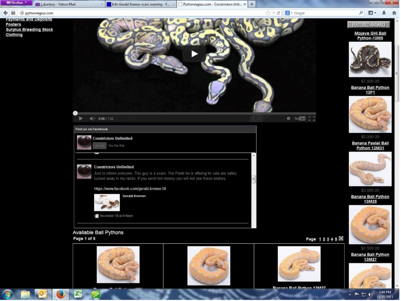Close the Pythonregius.com tab

[x=245, y=4]
